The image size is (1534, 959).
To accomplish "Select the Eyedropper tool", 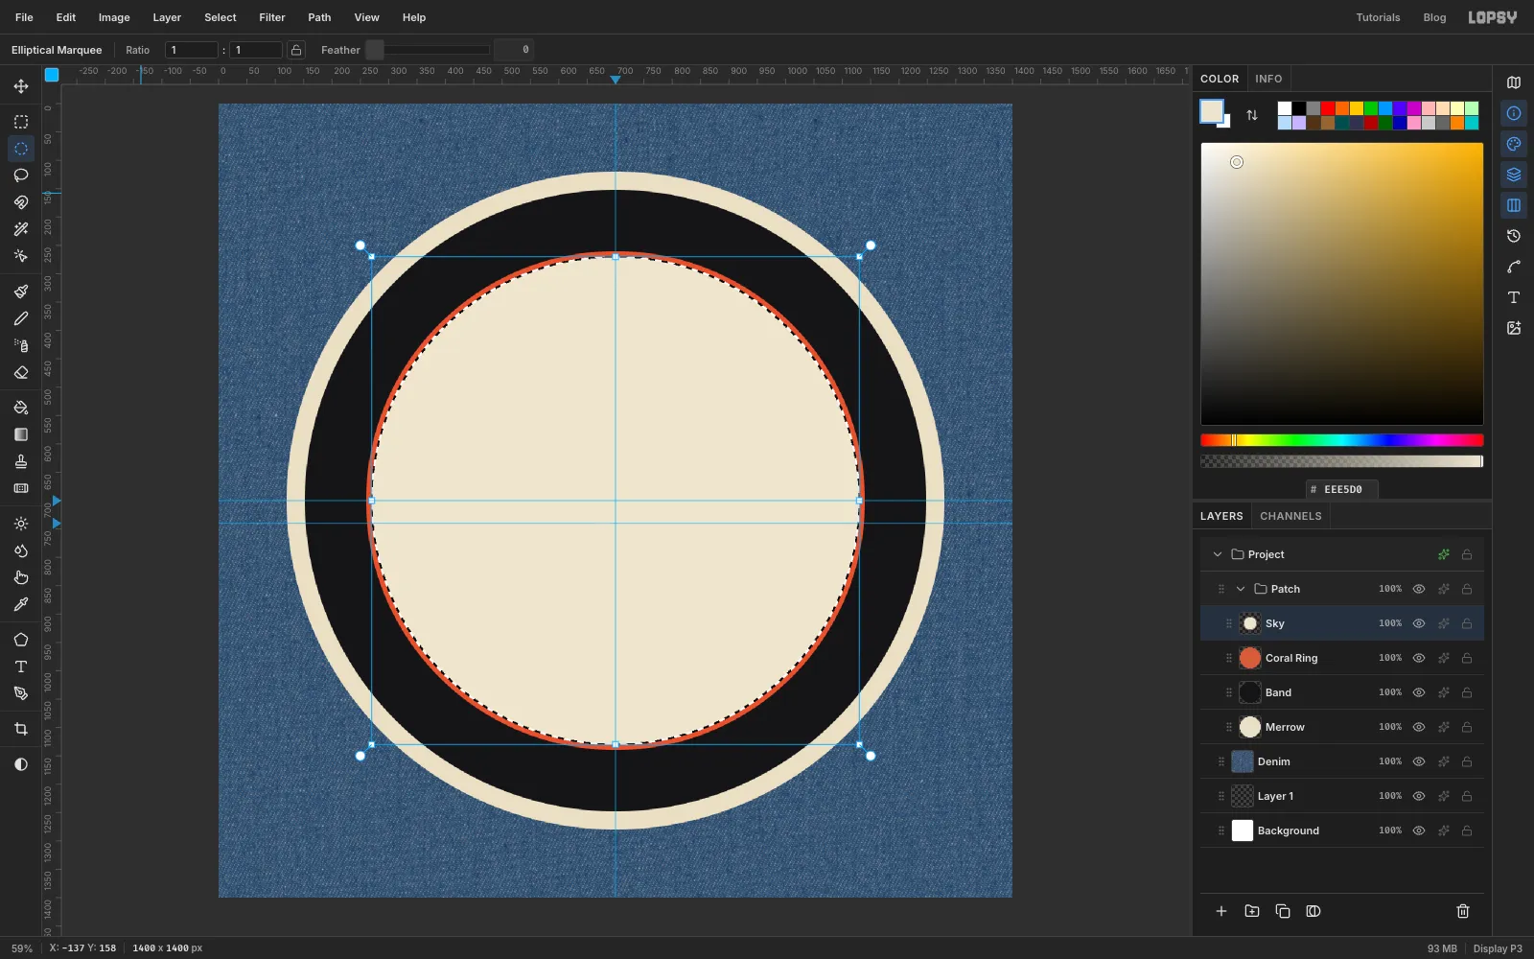I will pos(21,604).
